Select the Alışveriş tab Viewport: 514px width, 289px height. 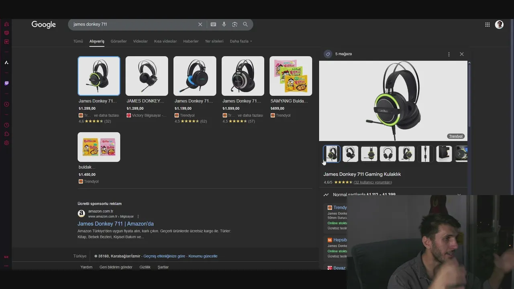pos(97,41)
